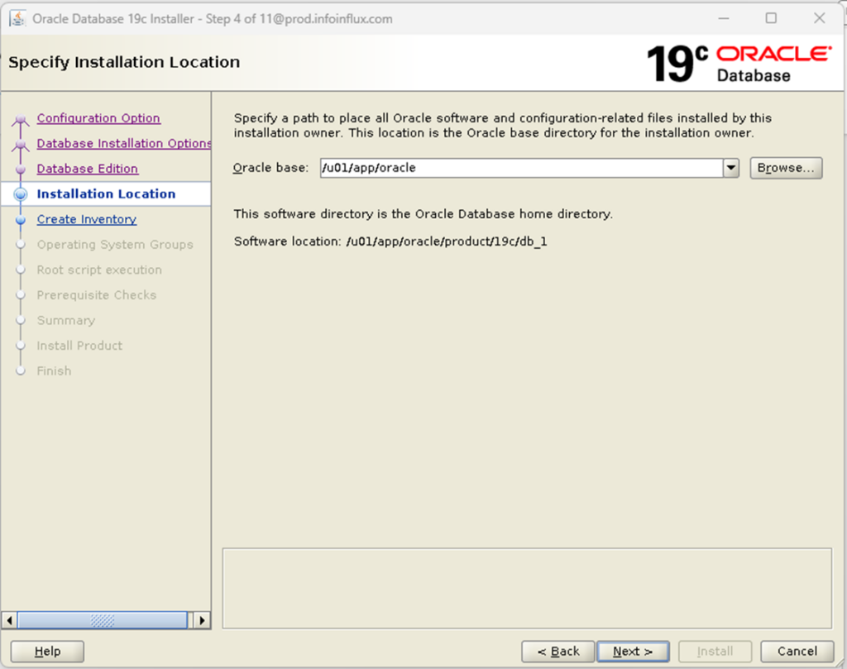Open the Oracle base path dropdown
Screen dimensions: 847x669
coord(731,168)
